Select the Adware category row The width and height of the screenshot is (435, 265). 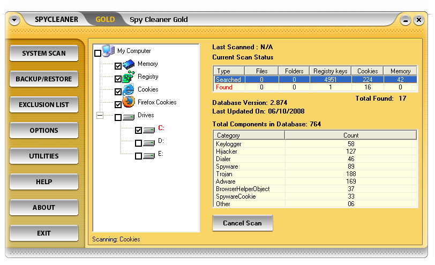click(316, 181)
